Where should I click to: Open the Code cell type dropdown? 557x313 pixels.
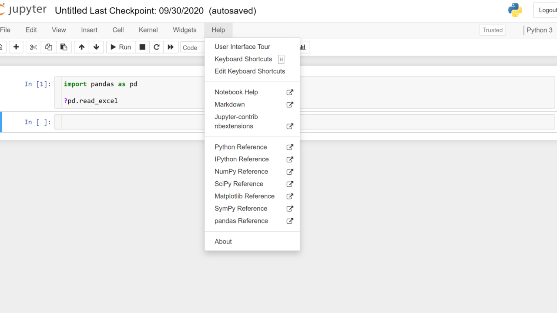pos(193,47)
